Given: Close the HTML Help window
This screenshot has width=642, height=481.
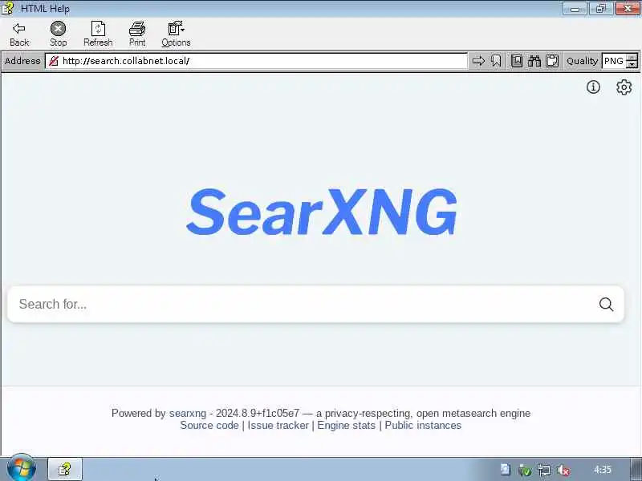Looking at the screenshot, I should click(627, 9).
